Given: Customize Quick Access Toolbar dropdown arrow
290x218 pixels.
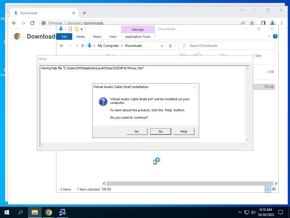Looking at the screenshot, I should [82, 29].
